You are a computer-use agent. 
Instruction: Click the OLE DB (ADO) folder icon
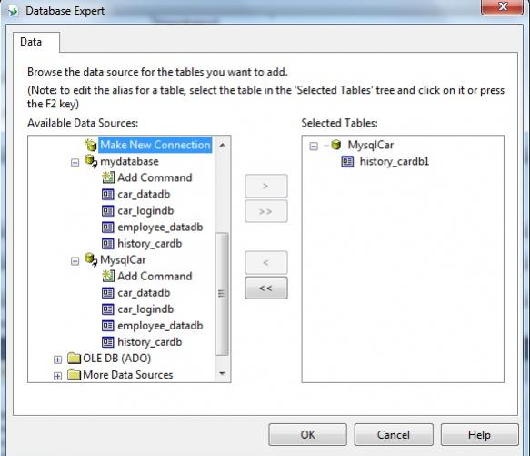74,359
